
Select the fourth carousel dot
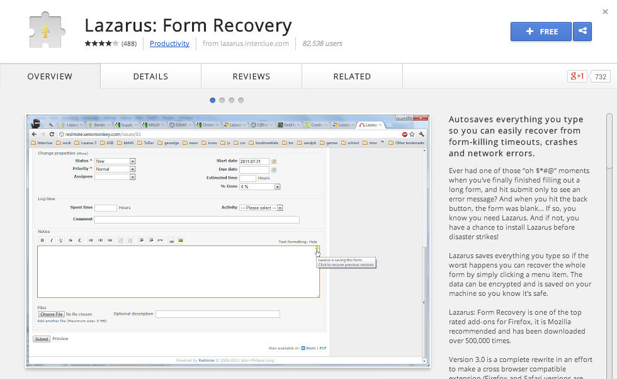(x=241, y=100)
